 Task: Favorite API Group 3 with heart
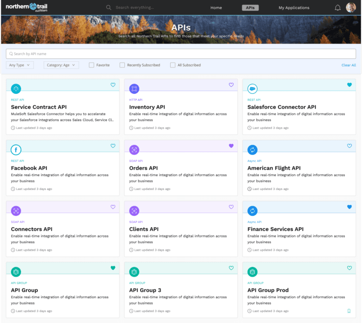pyautogui.click(x=231, y=268)
